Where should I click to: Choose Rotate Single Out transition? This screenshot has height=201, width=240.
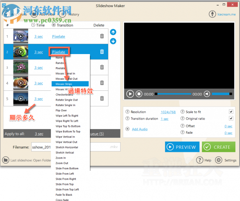(x=66, y=100)
